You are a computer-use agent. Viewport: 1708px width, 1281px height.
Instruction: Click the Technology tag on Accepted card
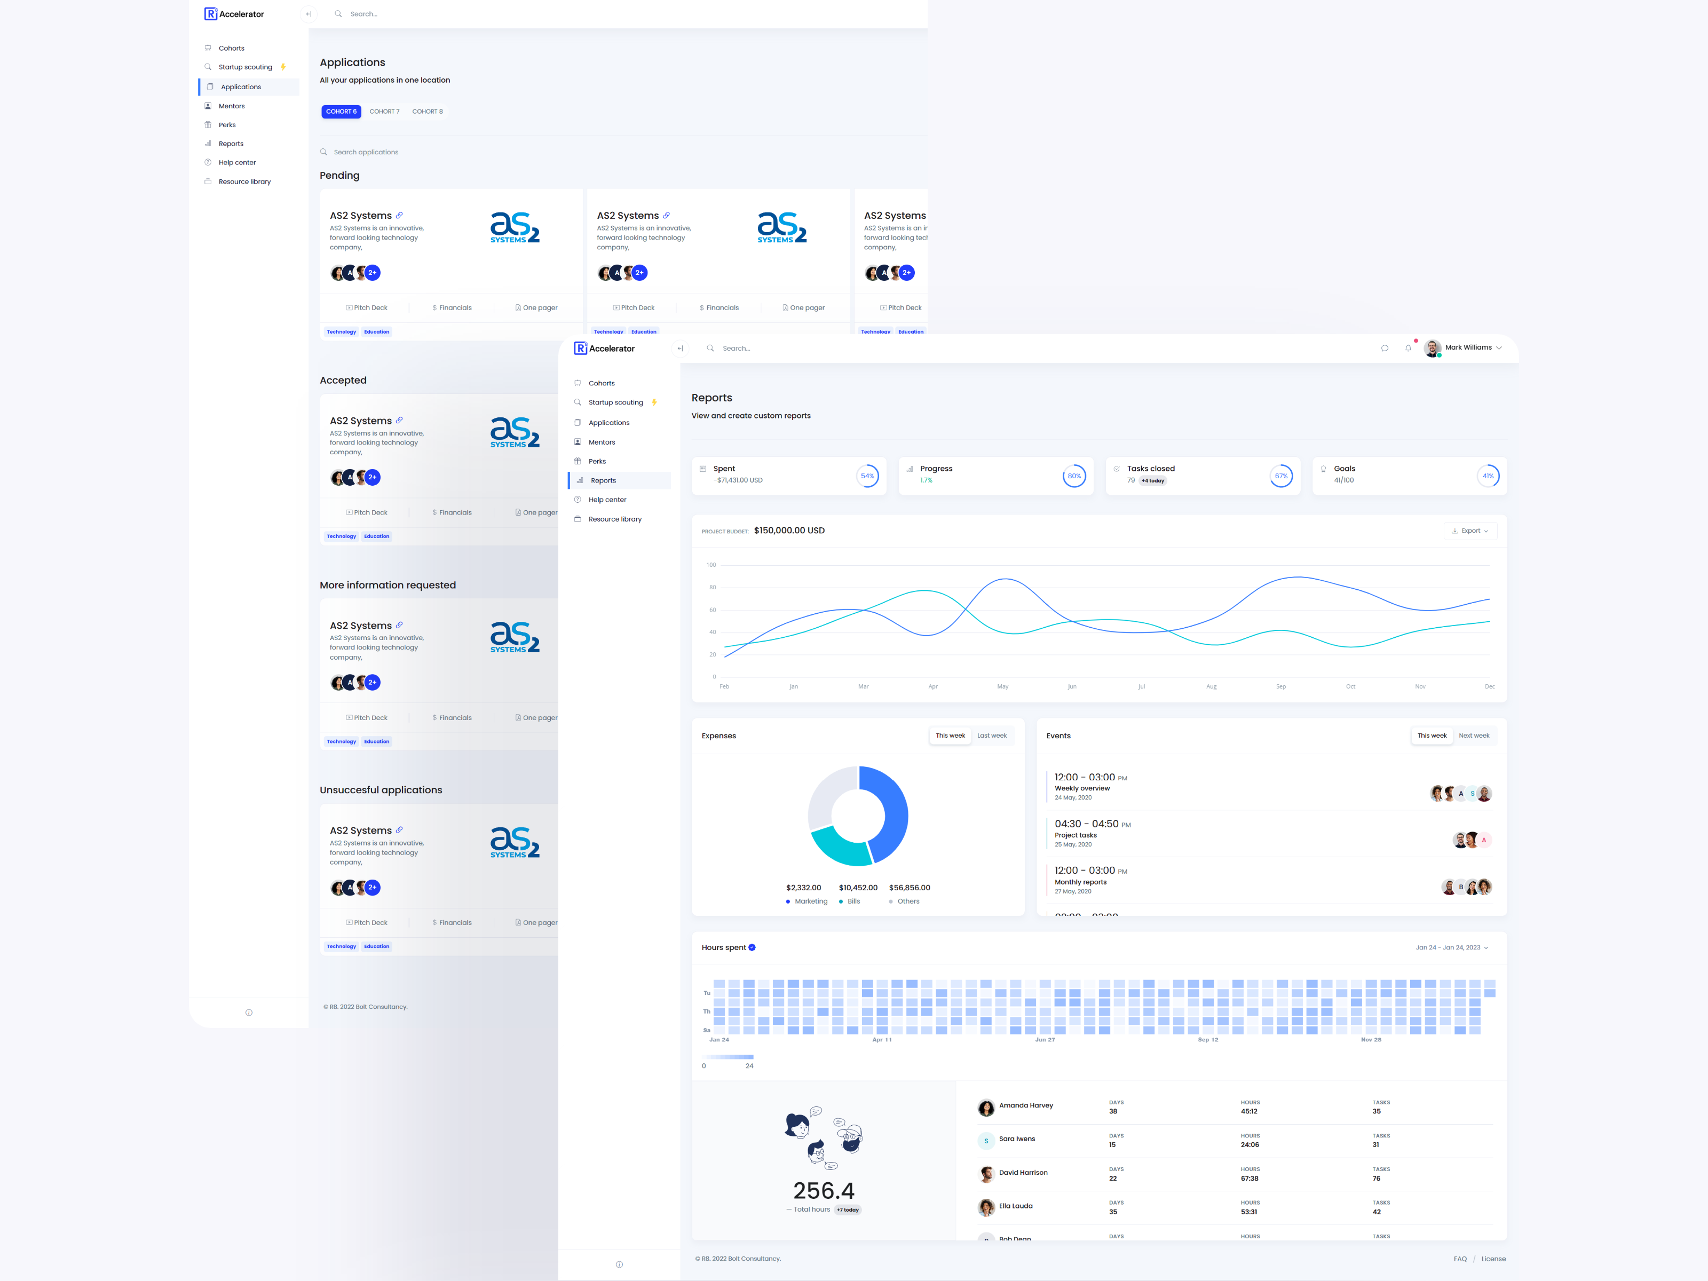pos(341,536)
